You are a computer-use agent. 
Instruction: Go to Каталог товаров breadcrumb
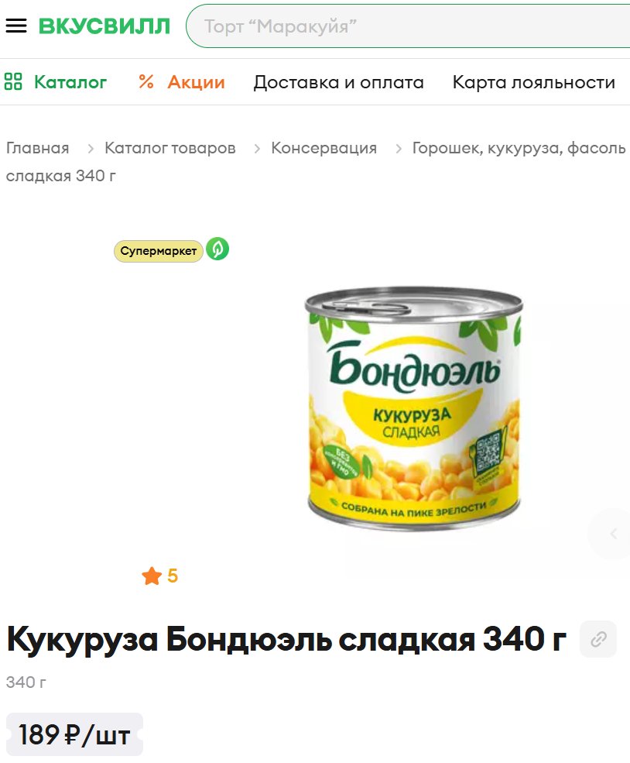click(x=170, y=148)
